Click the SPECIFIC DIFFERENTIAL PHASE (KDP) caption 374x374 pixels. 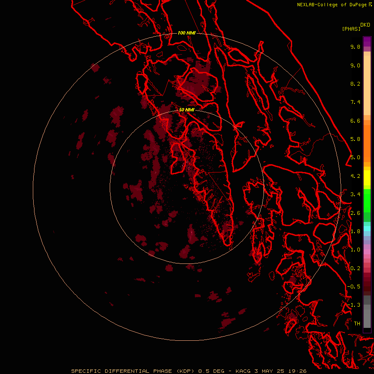click(133, 371)
